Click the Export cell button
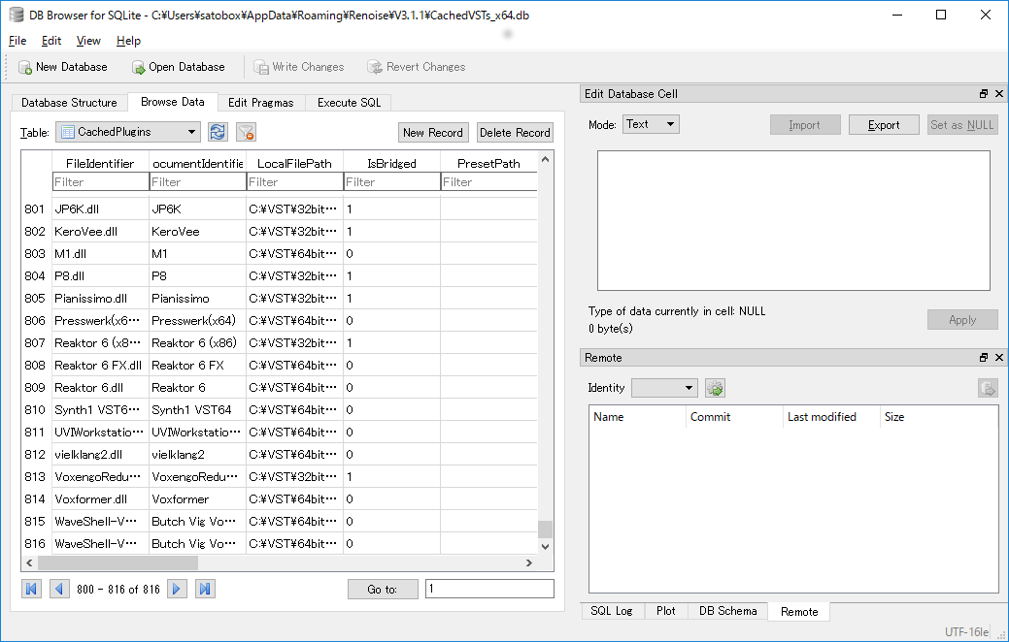This screenshot has height=642, width=1009. coord(884,125)
